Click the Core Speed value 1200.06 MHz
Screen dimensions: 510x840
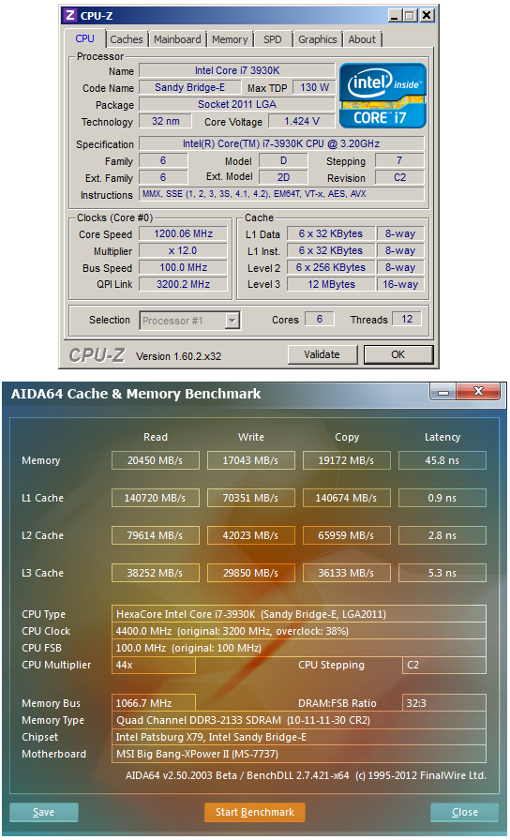183,233
